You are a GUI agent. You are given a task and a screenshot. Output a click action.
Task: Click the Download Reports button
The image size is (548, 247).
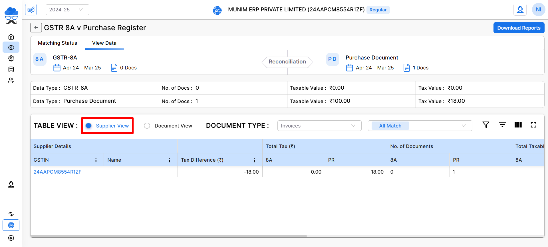519,28
